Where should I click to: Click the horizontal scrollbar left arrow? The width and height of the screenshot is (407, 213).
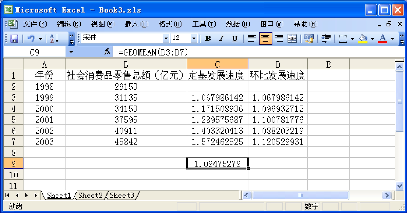(247, 195)
